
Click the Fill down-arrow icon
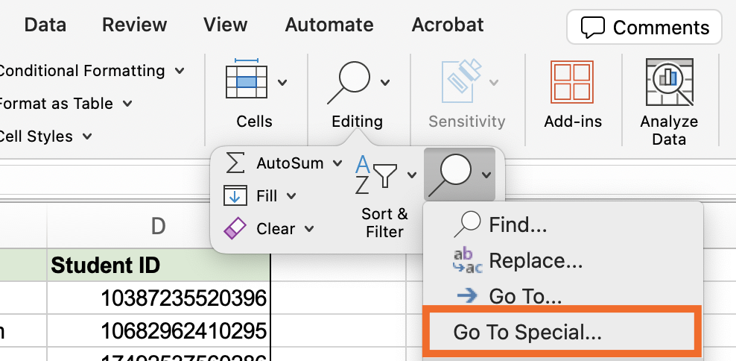point(235,195)
